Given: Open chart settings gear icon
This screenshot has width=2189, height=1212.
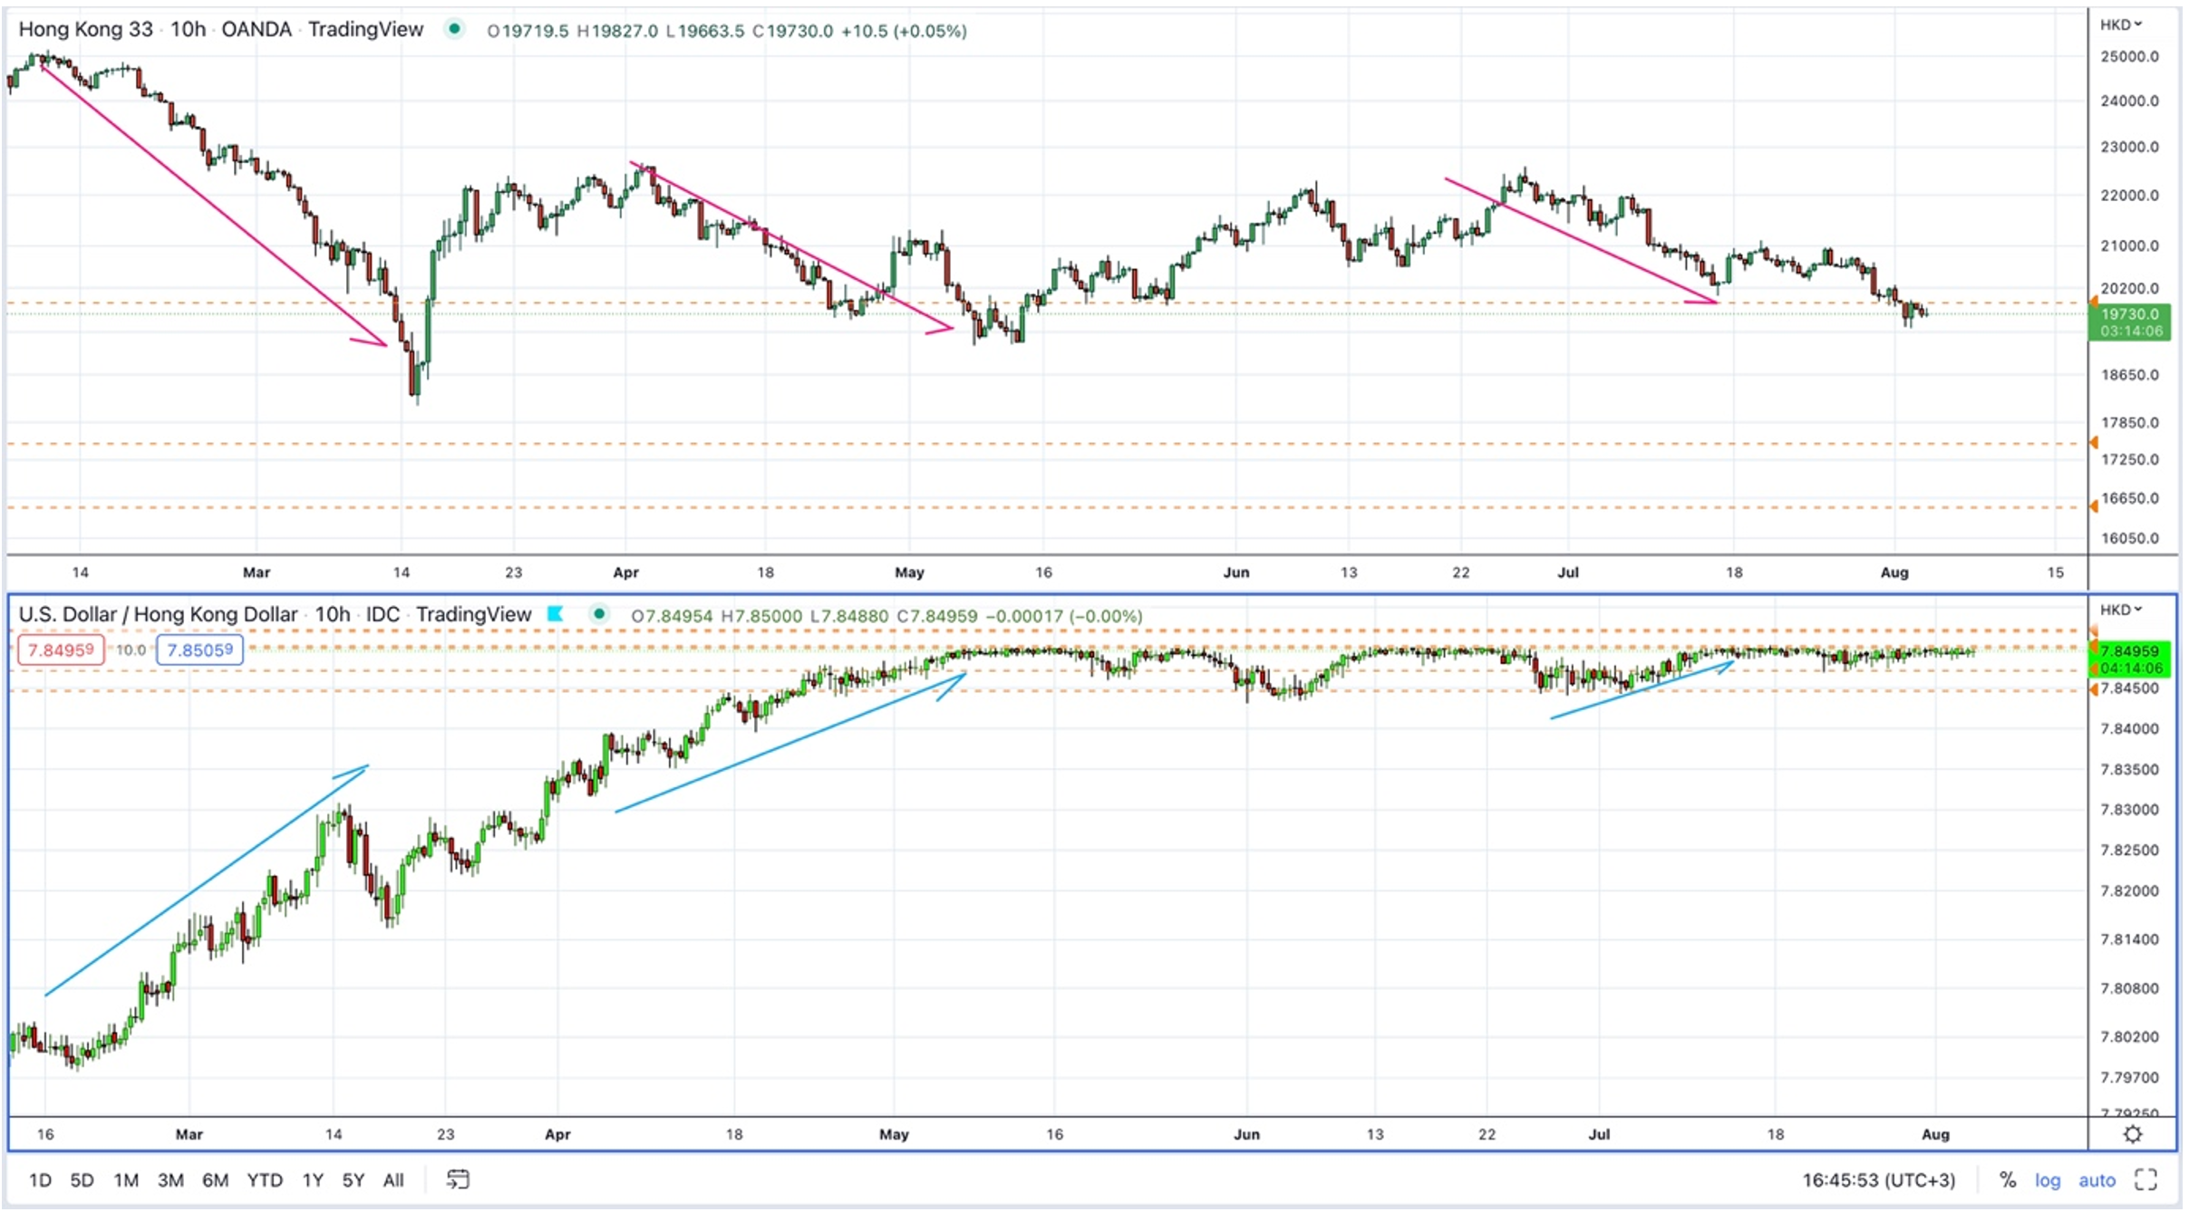Looking at the screenshot, I should 2133,1134.
